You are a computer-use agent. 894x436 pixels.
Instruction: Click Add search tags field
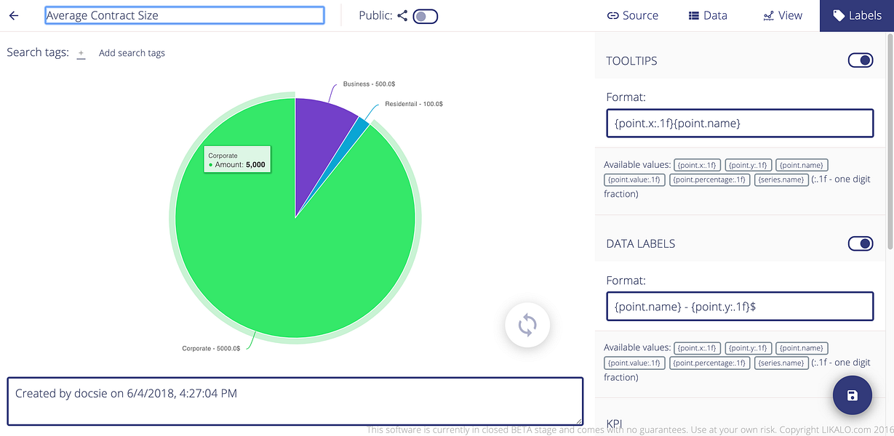(x=132, y=53)
